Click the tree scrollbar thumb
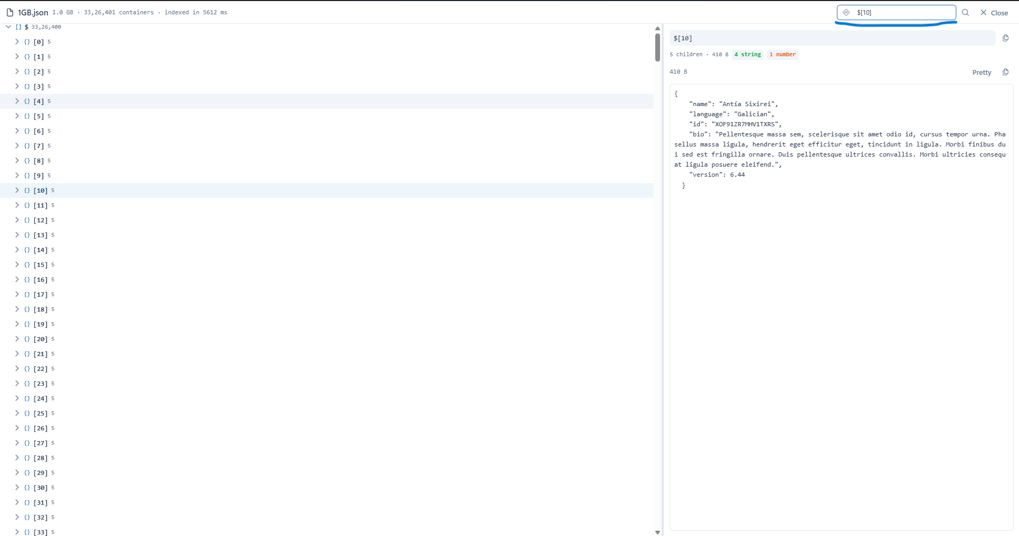This screenshot has height=536, width=1019. (657, 47)
